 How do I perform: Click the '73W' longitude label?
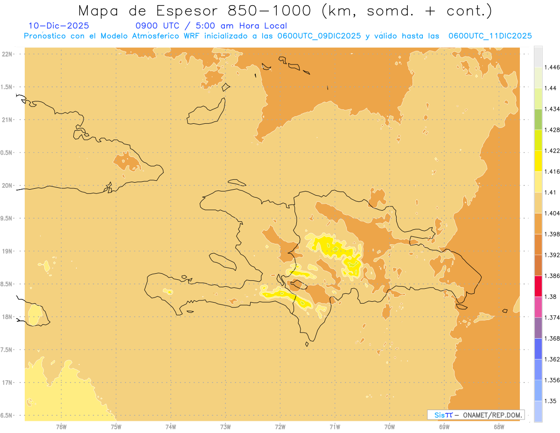(225, 427)
